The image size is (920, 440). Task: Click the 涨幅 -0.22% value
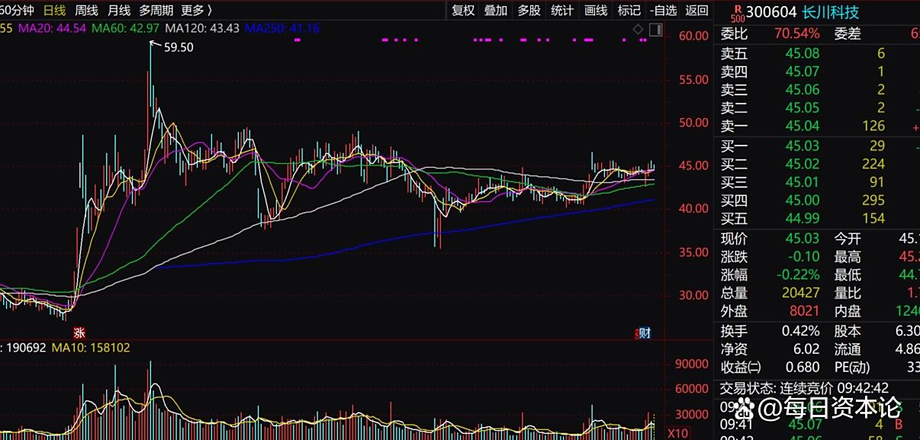click(797, 275)
